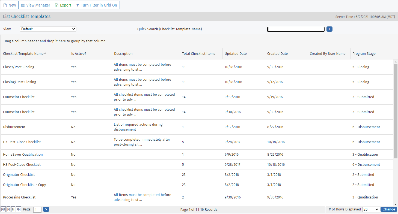
Task: Click the funnel filter icon
Action: pyautogui.click(x=78, y=5)
